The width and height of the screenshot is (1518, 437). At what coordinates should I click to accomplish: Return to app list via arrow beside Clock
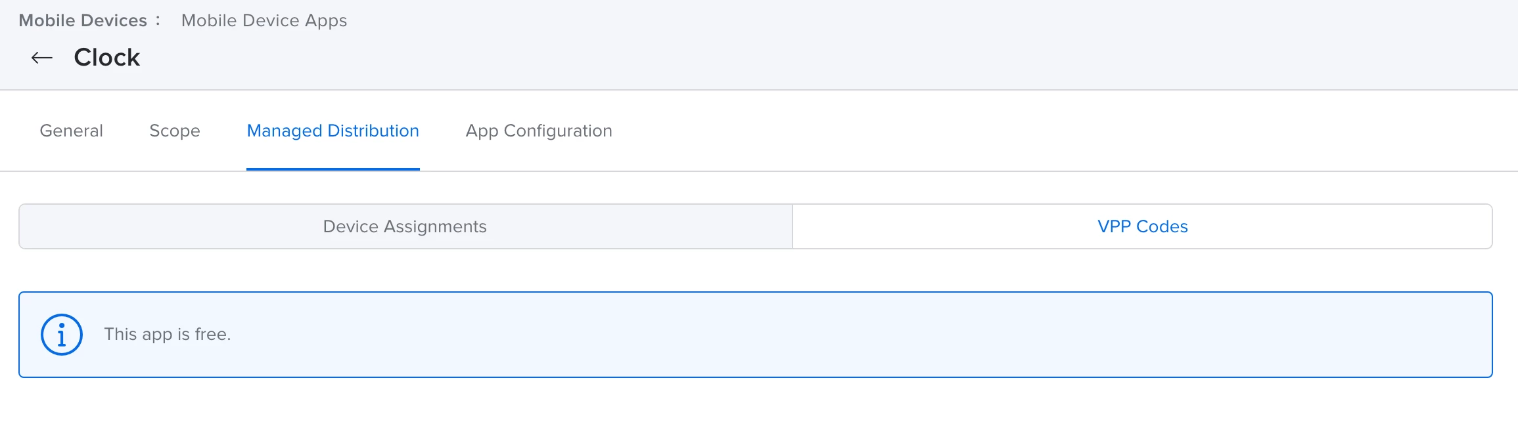[x=42, y=58]
